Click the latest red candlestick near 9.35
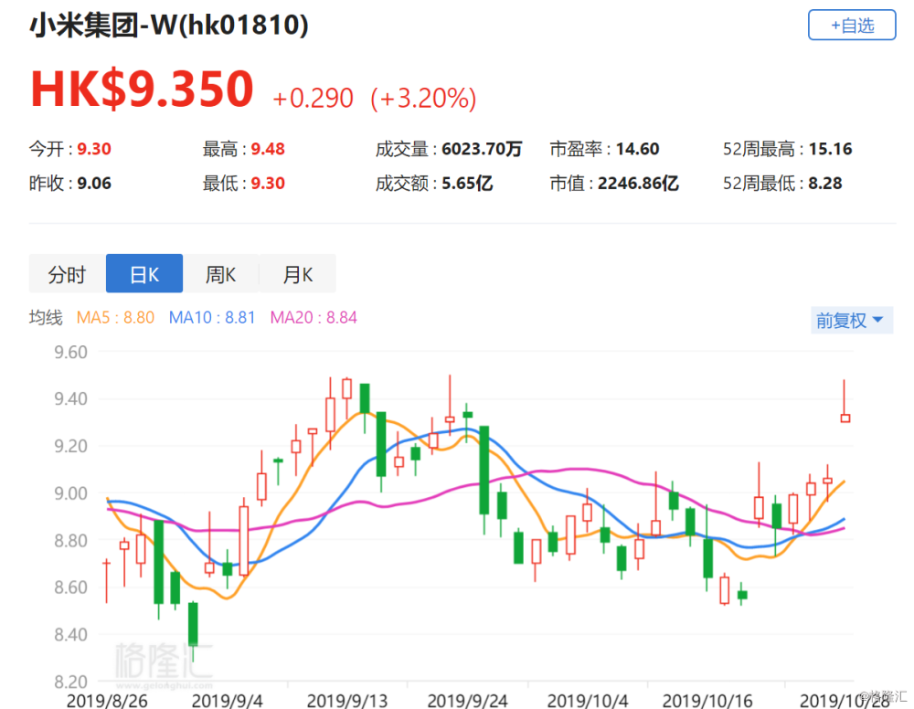This screenshot has height=709, width=914. click(845, 418)
